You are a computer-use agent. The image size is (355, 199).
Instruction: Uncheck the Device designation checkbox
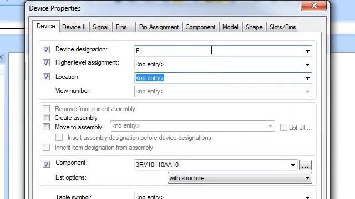(46, 49)
